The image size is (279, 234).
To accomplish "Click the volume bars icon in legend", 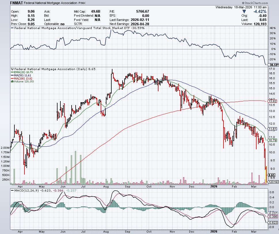I will point(12,81).
